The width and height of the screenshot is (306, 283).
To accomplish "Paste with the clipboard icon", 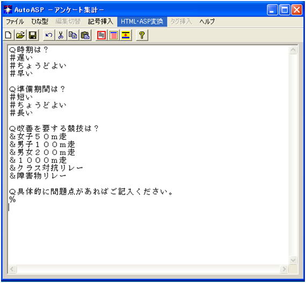I will (85, 35).
